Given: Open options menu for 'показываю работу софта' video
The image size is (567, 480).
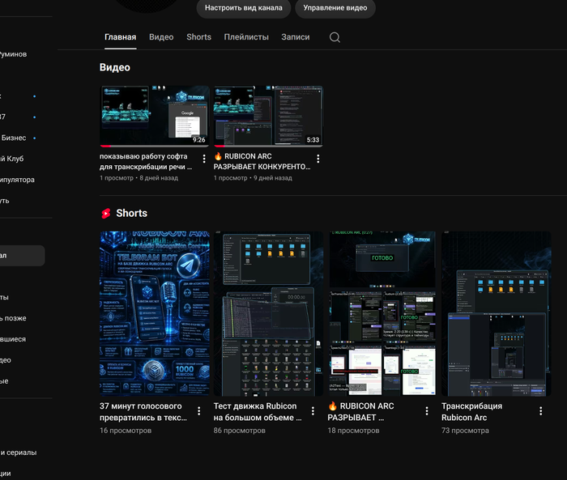Looking at the screenshot, I should pyautogui.click(x=204, y=159).
